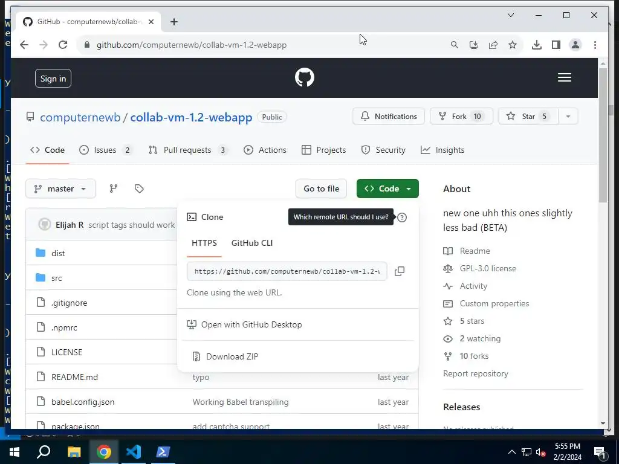
Task: Click the Chrome tab search chevron
Action: [x=510, y=15]
